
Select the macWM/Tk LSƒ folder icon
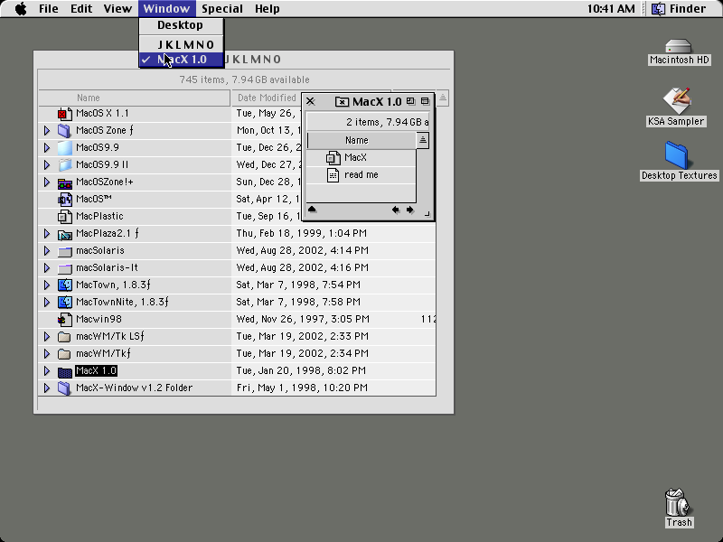tap(65, 336)
